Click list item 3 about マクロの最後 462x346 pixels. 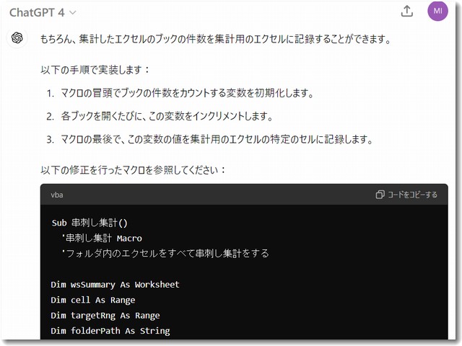(209, 139)
